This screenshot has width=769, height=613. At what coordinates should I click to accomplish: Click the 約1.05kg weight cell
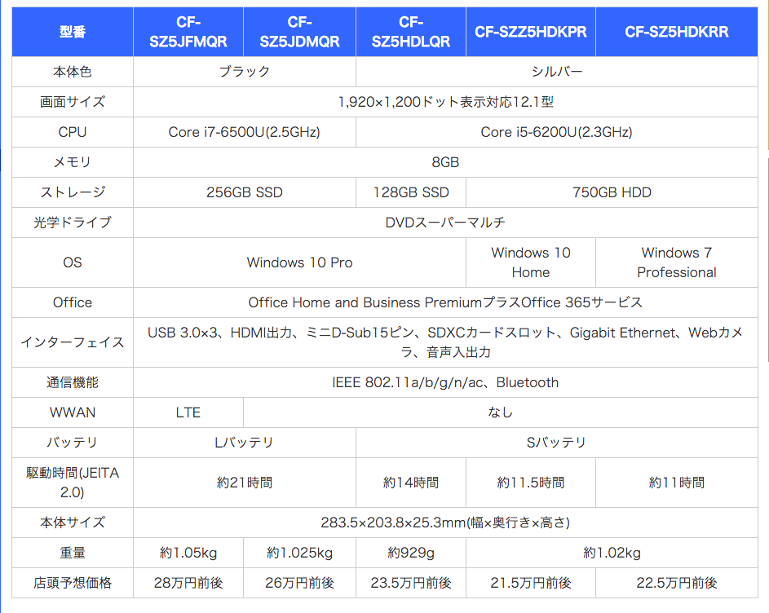[188, 553]
